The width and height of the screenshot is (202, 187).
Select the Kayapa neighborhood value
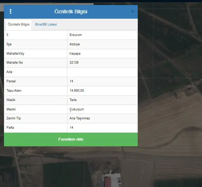tap(75, 54)
